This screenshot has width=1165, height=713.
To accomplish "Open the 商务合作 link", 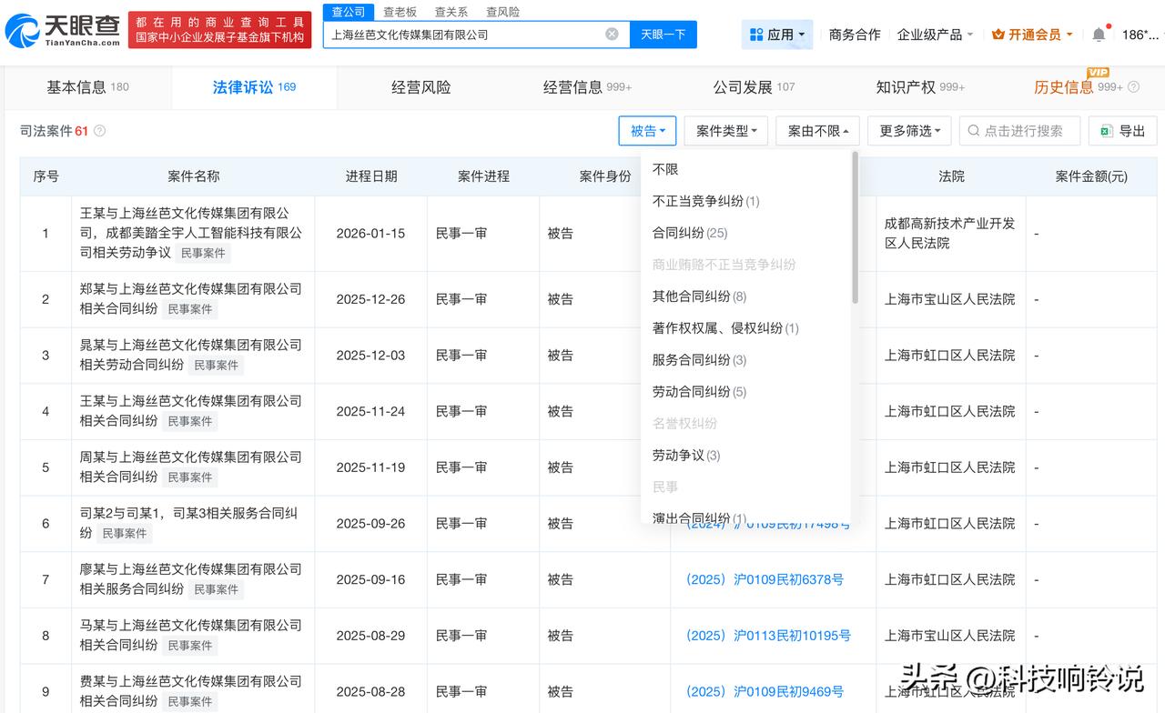I will [x=855, y=35].
